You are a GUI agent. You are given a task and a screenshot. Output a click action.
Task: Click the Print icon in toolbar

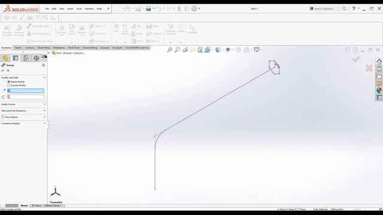[x=148, y=8]
